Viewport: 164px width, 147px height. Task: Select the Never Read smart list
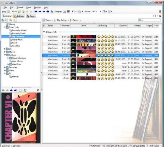point(16,40)
